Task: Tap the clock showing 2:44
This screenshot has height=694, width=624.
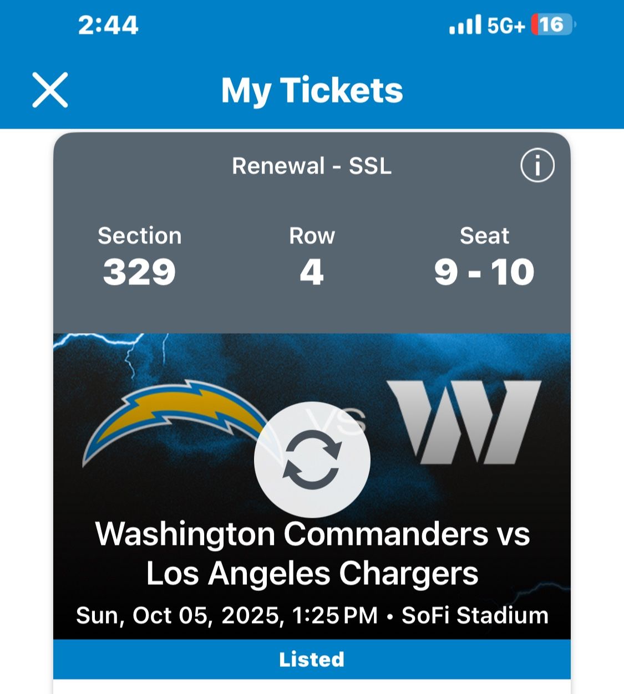Action: [x=108, y=25]
